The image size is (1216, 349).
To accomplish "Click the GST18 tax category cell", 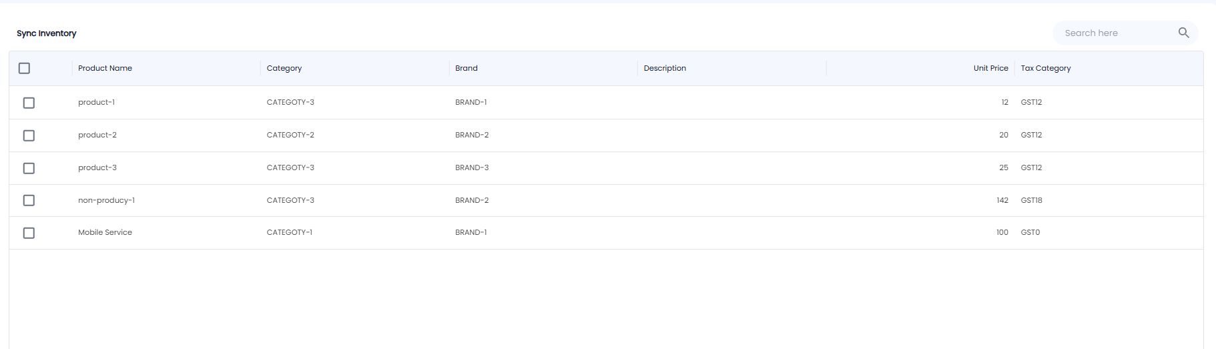I will pyautogui.click(x=1031, y=200).
